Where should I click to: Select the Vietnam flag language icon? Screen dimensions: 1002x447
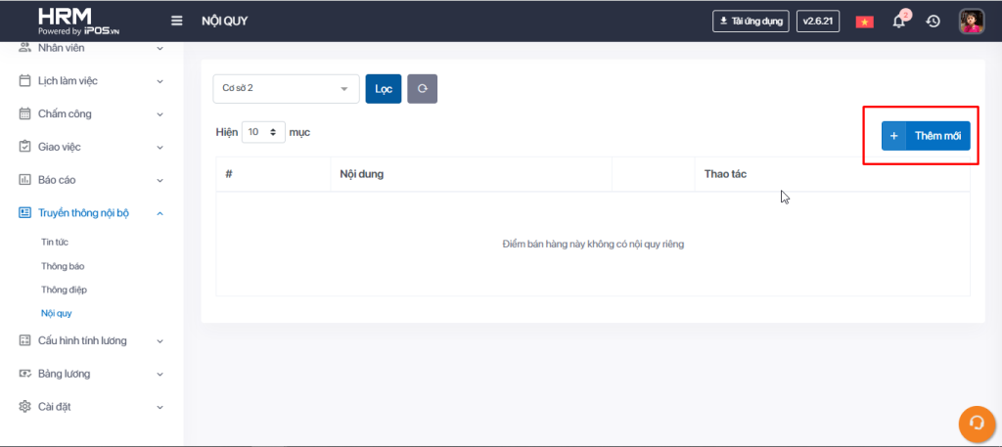[864, 22]
